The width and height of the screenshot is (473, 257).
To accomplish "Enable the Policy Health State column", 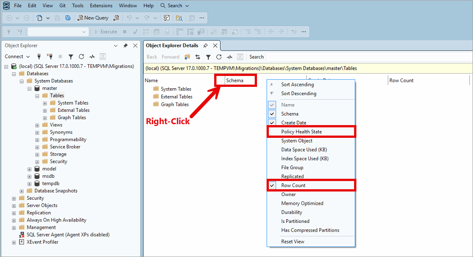I will click(301, 132).
